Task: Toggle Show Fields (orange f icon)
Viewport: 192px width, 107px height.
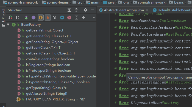Action: [41, 18]
